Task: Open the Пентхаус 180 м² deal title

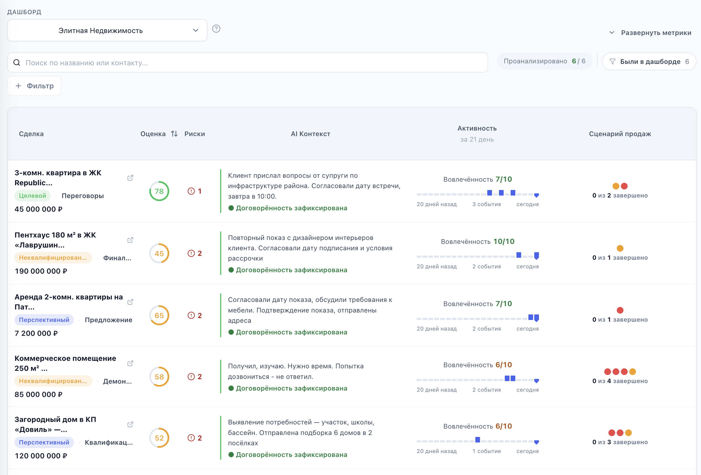Action: 55,240
